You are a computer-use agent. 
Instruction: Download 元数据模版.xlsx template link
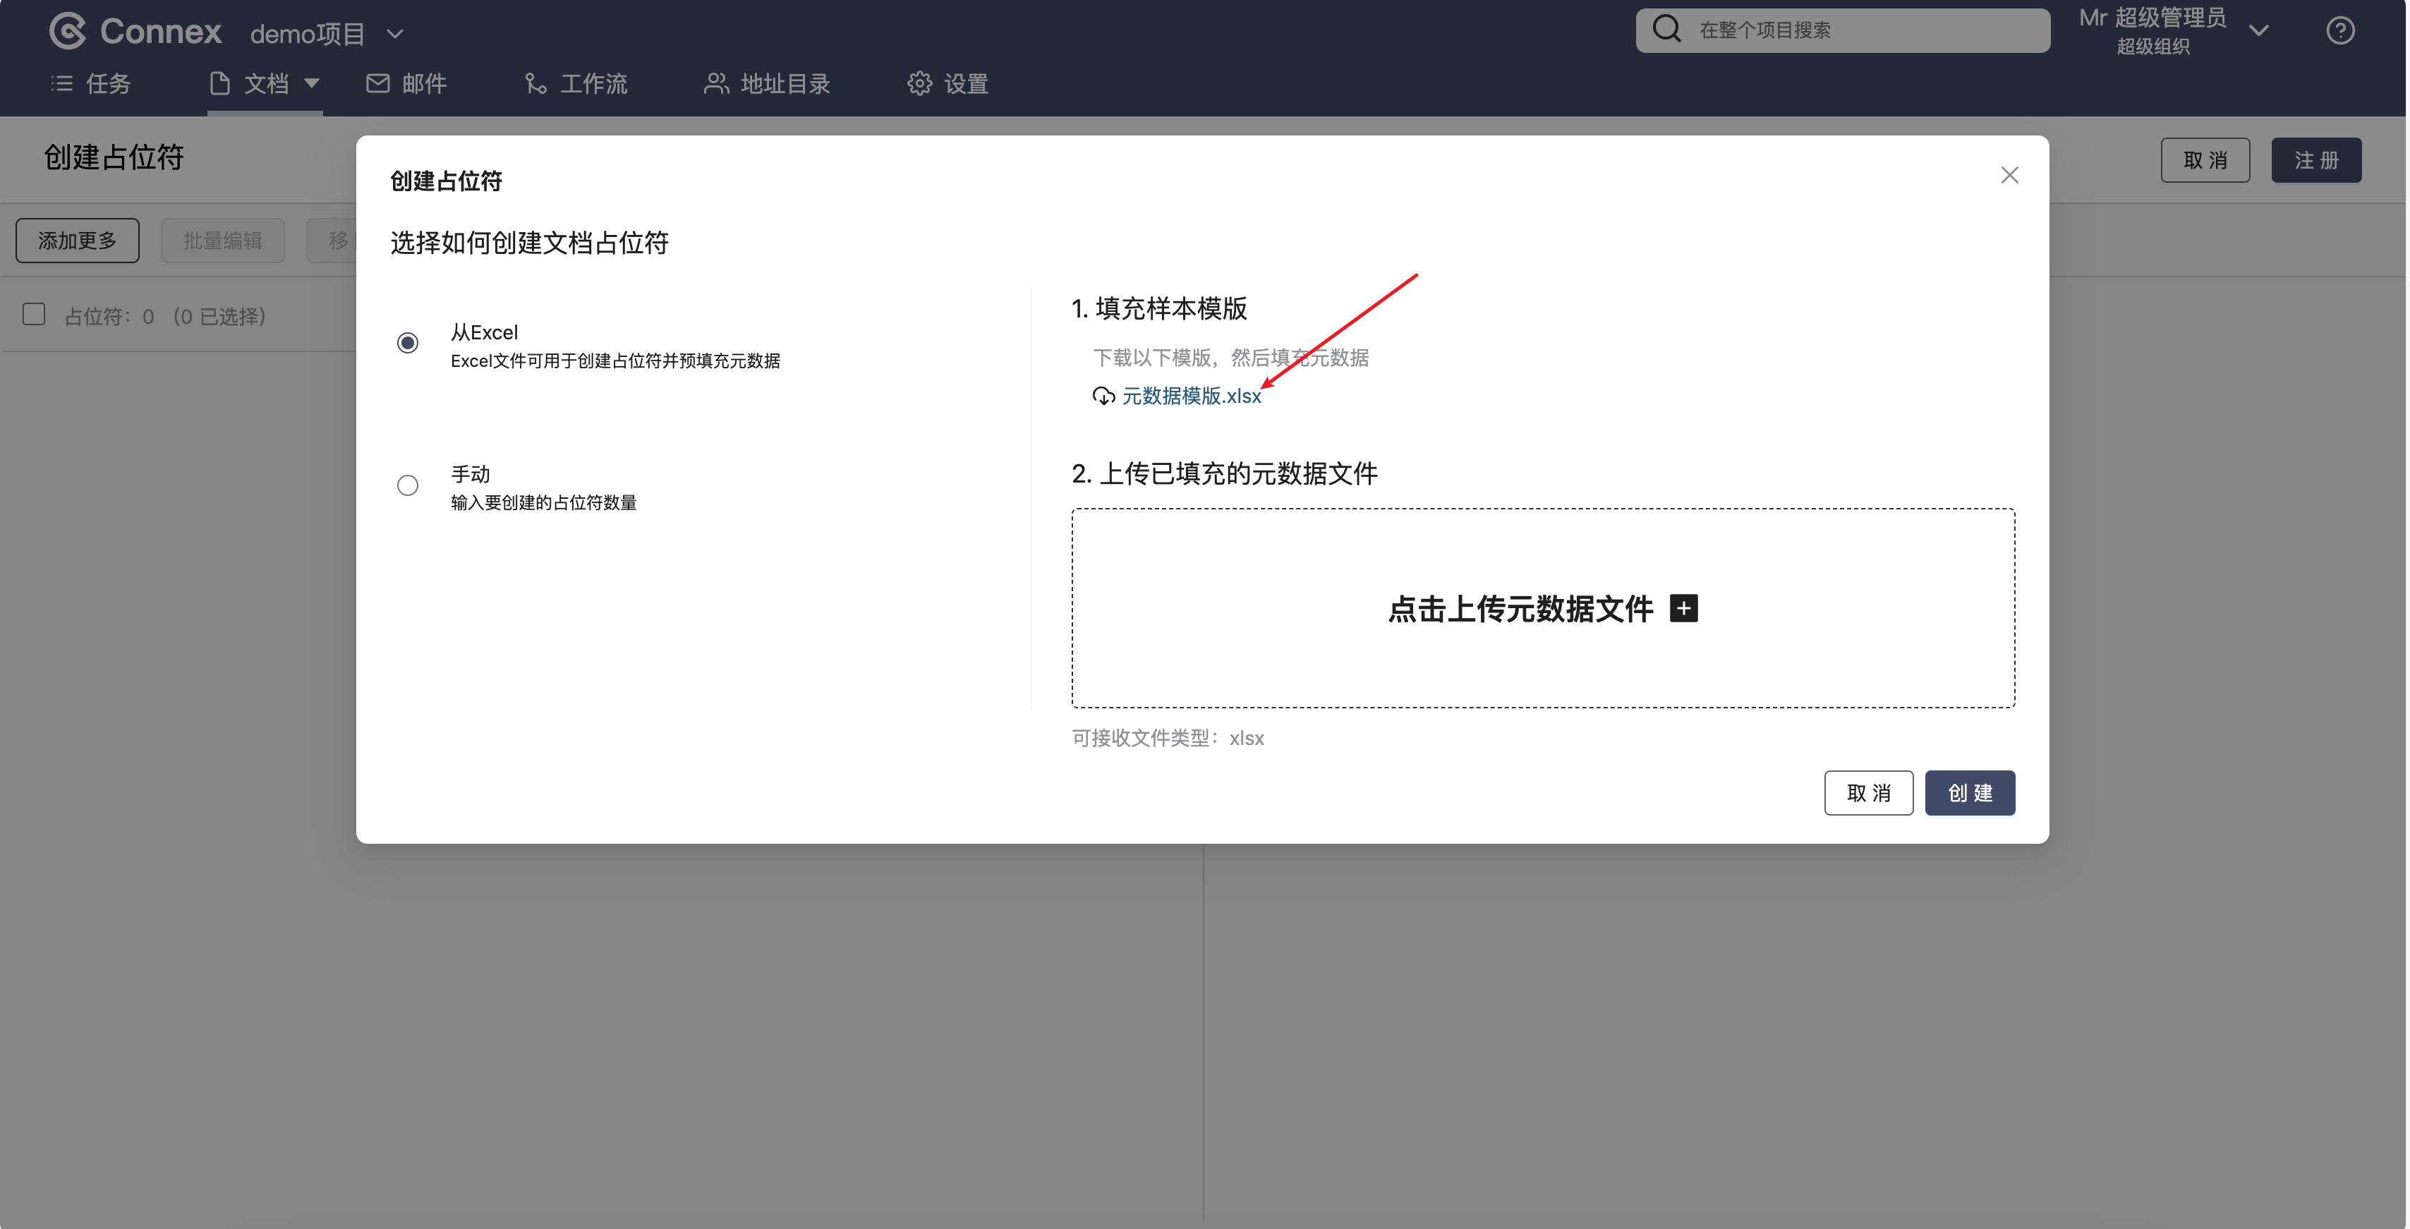(1191, 396)
